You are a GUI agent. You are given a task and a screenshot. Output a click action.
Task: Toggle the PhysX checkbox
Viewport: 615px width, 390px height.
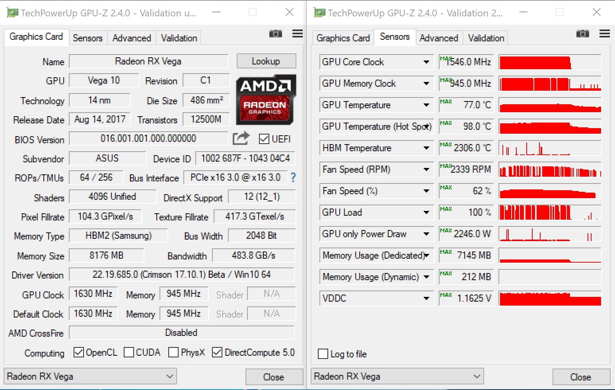point(173,352)
